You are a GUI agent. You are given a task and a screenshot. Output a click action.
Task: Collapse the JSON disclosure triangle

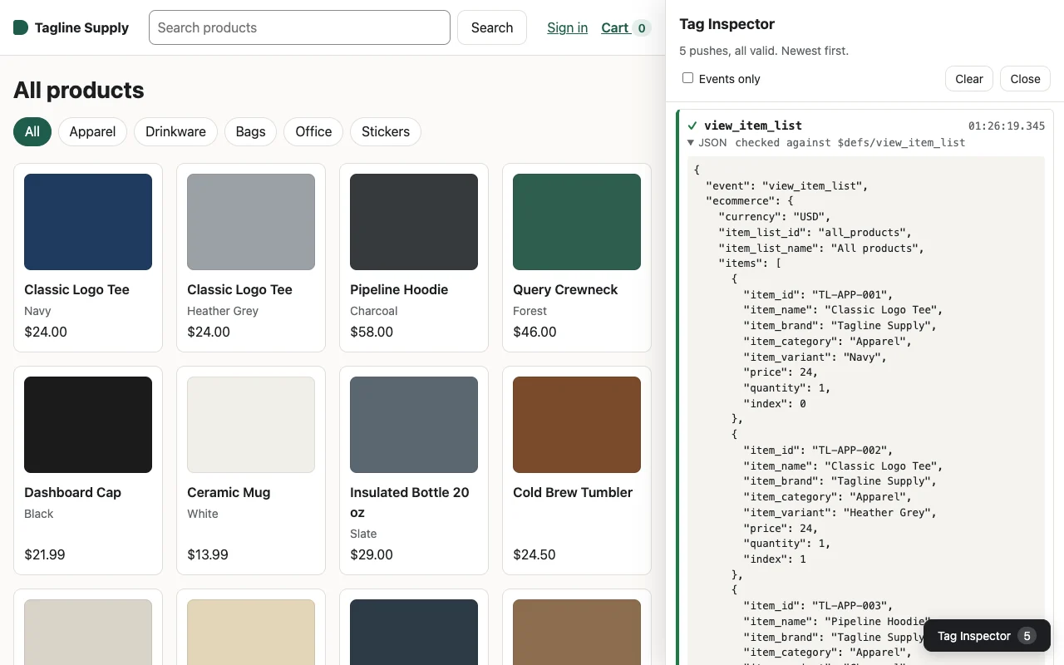690,142
